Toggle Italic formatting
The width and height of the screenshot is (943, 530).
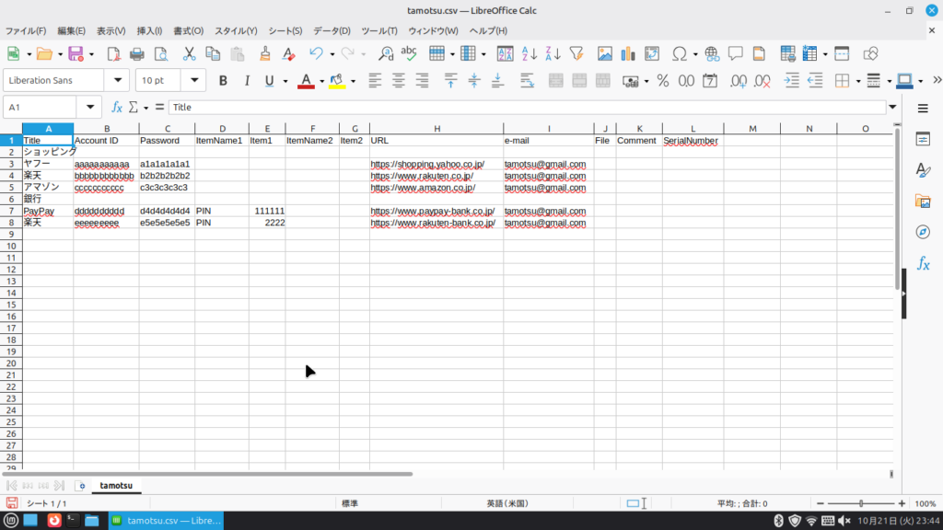pyautogui.click(x=246, y=81)
